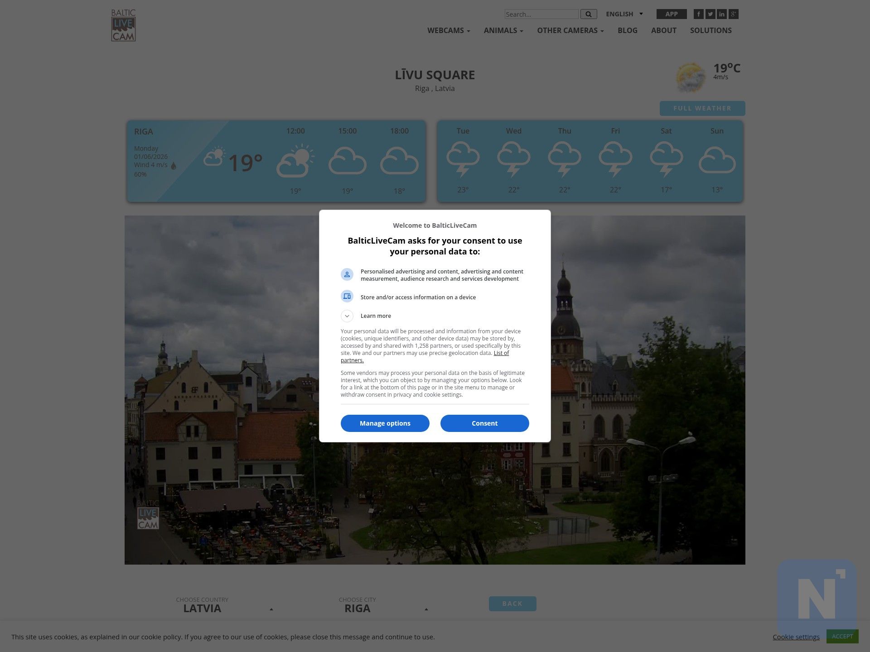Select Sunday's cloud forecast icon
870x652 pixels.
(x=717, y=160)
